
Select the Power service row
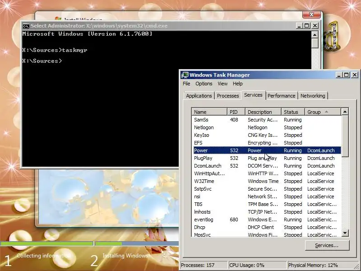click(x=267, y=150)
